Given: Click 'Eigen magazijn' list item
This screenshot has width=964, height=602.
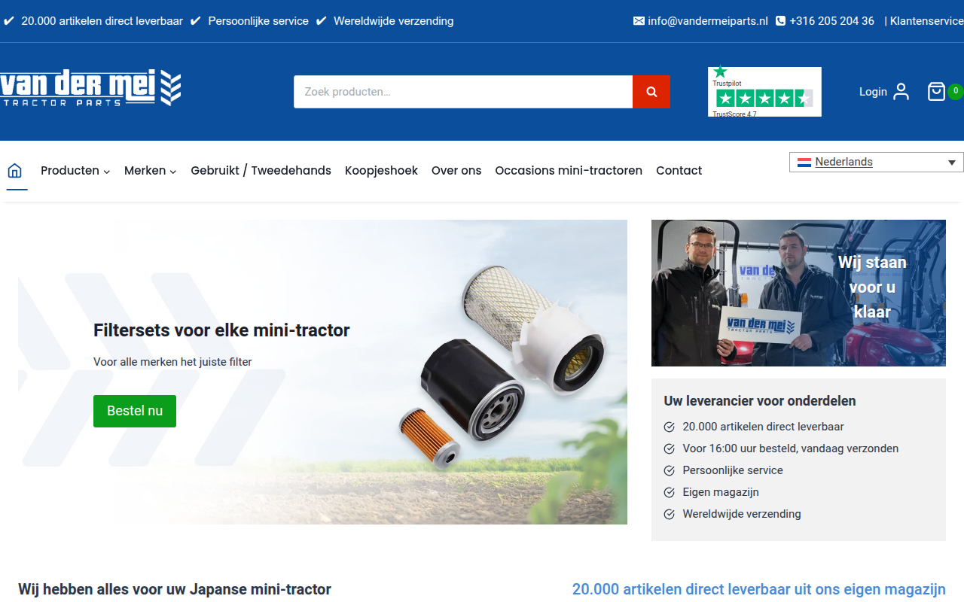Looking at the screenshot, I should pyautogui.click(x=721, y=492).
